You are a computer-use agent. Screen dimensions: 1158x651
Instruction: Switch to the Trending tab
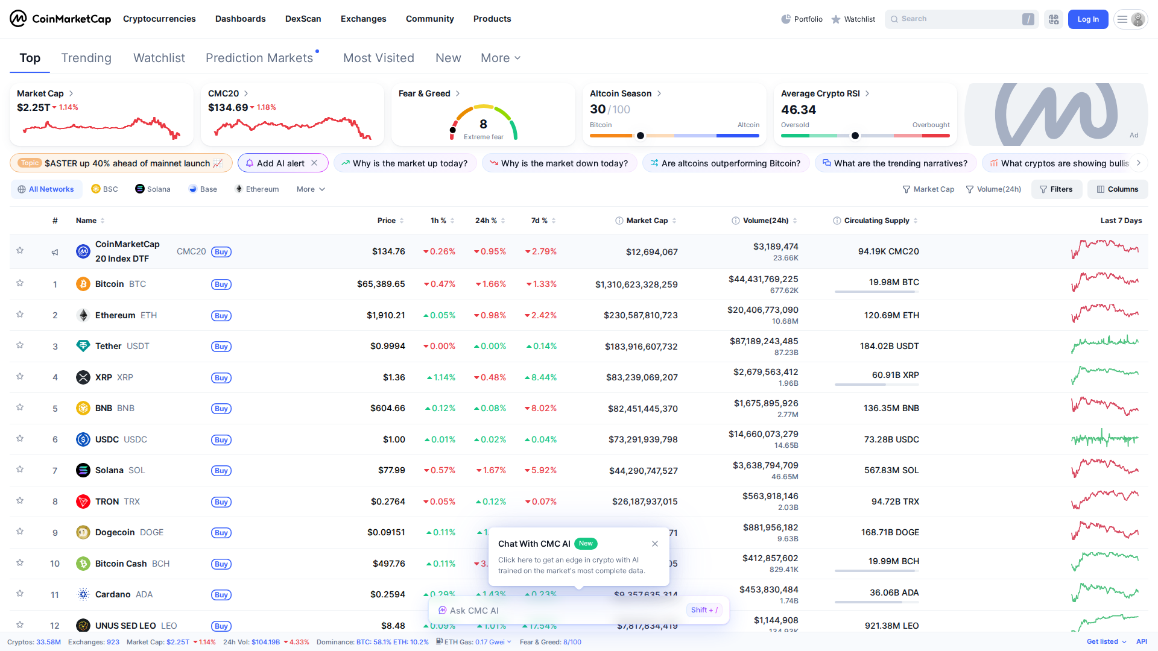(86, 58)
